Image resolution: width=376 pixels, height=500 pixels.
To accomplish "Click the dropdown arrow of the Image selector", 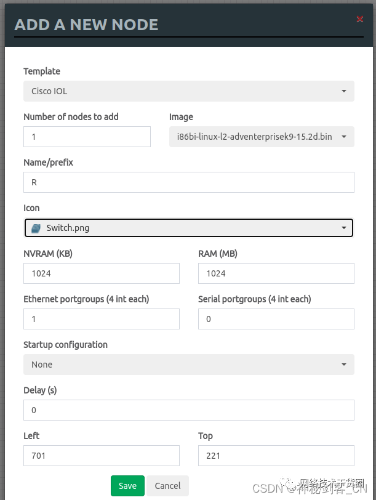I will pyautogui.click(x=343, y=137).
